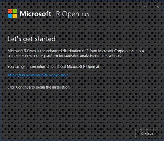The width and height of the screenshot is (164, 141).
Task: Click the empty dark area above Continue
Action: [x=147, y=110]
